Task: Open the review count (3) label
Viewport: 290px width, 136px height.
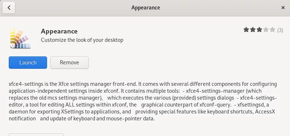Action: pos(280,30)
